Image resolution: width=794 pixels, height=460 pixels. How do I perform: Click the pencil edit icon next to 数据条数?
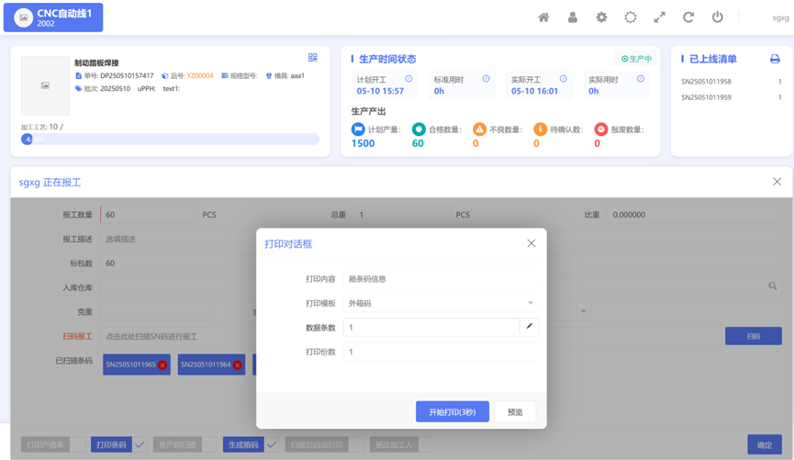[530, 327]
